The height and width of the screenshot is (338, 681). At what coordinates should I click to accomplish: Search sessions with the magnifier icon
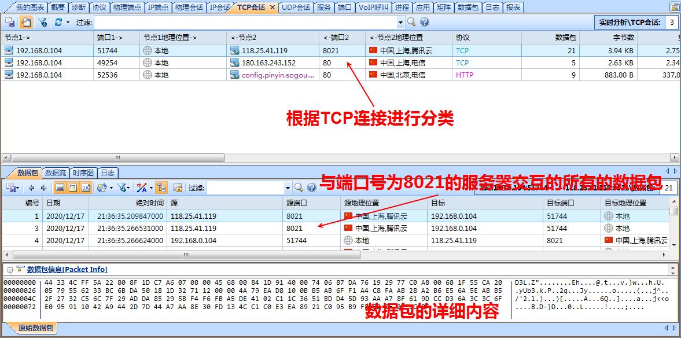point(411,22)
